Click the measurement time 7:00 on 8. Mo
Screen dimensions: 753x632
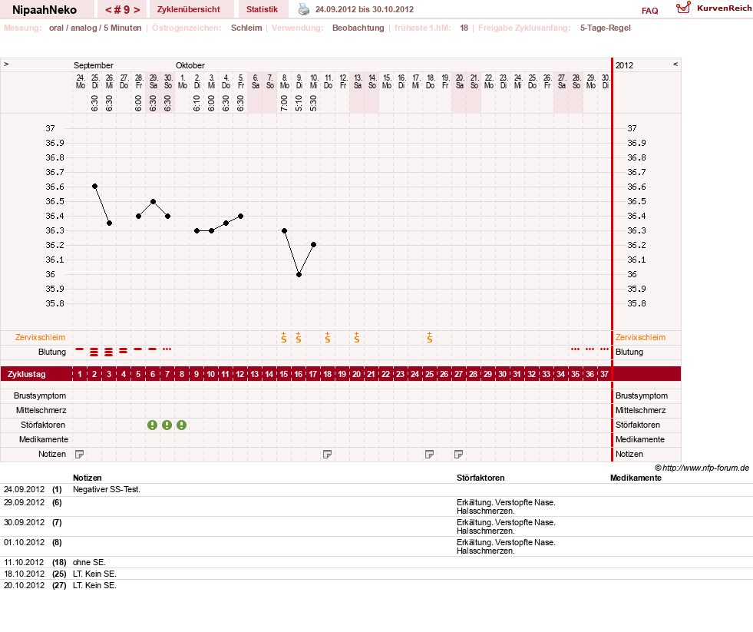point(284,103)
